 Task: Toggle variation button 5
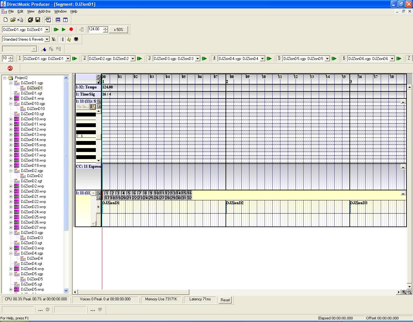coord(129,193)
